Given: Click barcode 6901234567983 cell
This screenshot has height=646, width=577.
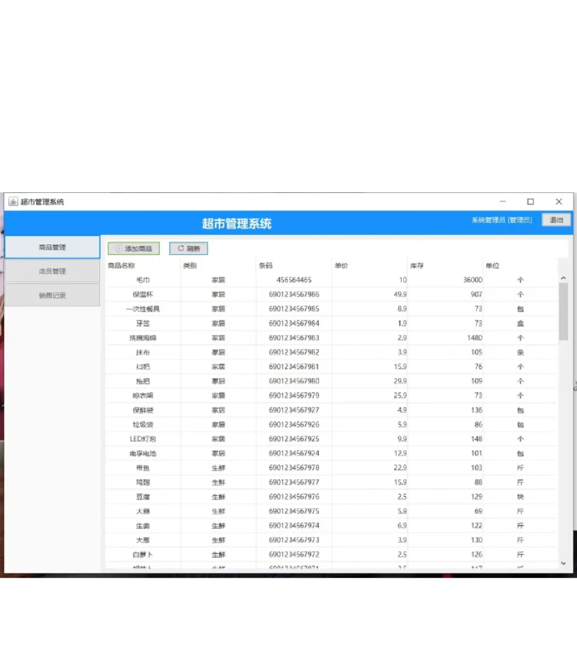Looking at the screenshot, I should pos(294,338).
